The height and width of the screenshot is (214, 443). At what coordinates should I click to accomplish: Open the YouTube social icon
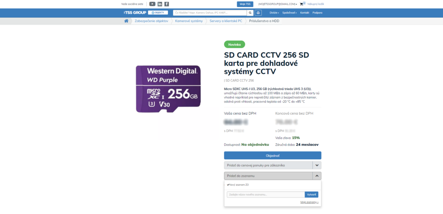click(x=152, y=4)
